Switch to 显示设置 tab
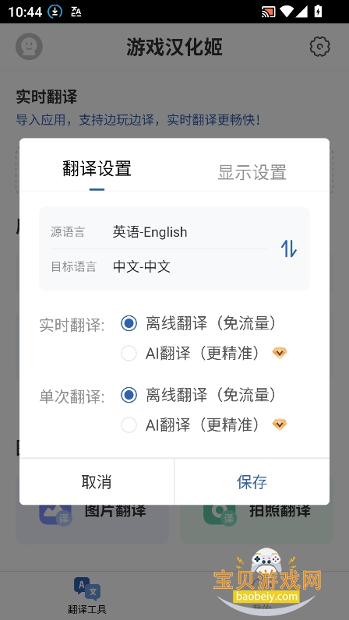349x620 pixels. 252,172
